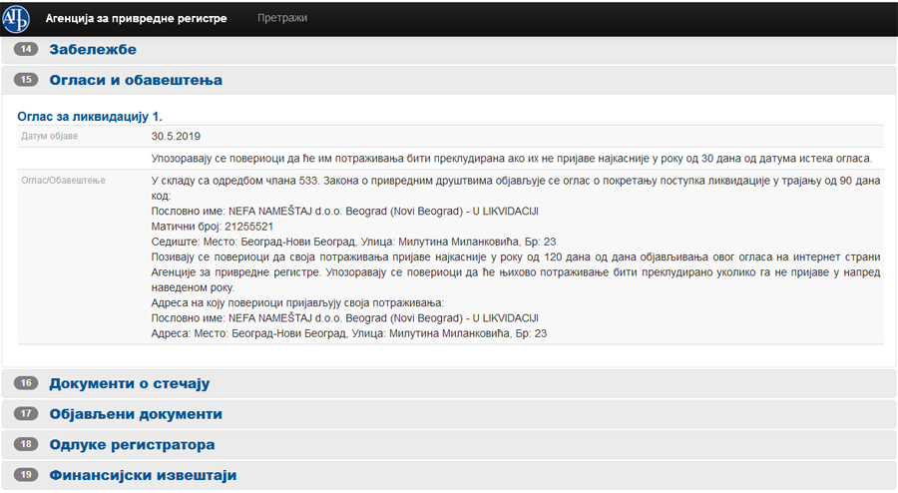Expand the Забележбе section
Image resolution: width=898 pixels, height=493 pixels.
(93, 49)
